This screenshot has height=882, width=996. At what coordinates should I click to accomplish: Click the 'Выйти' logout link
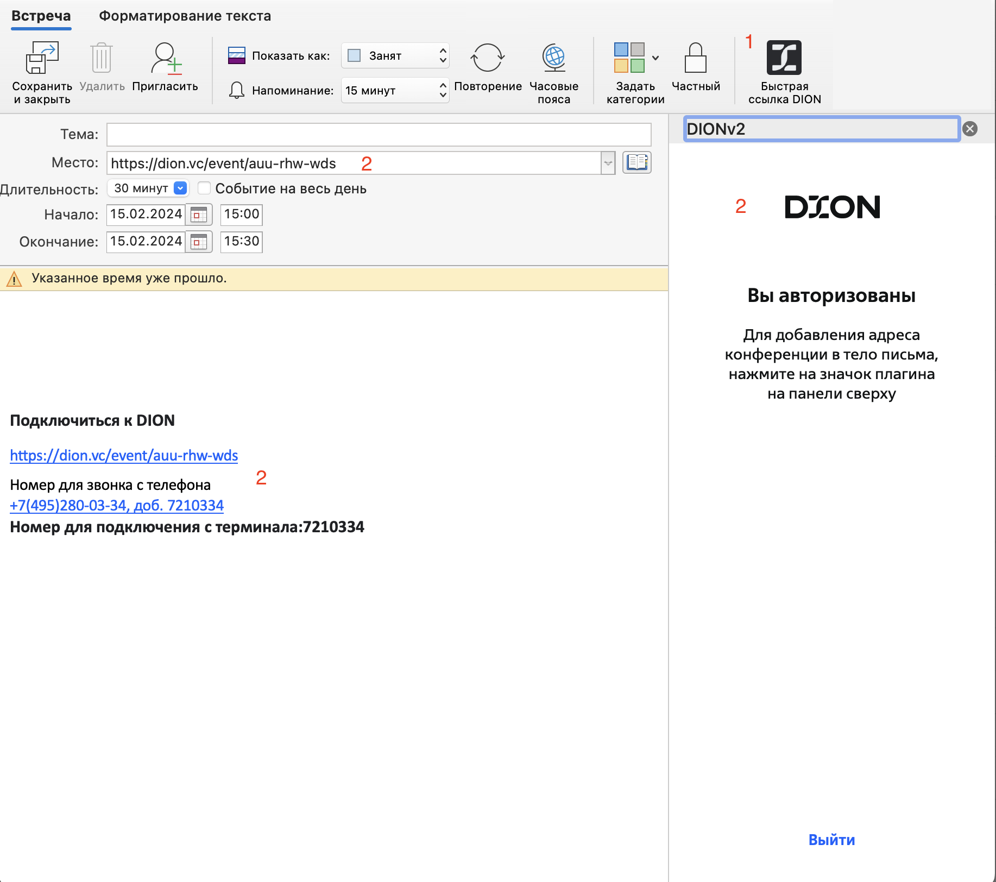pyautogui.click(x=831, y=840)
